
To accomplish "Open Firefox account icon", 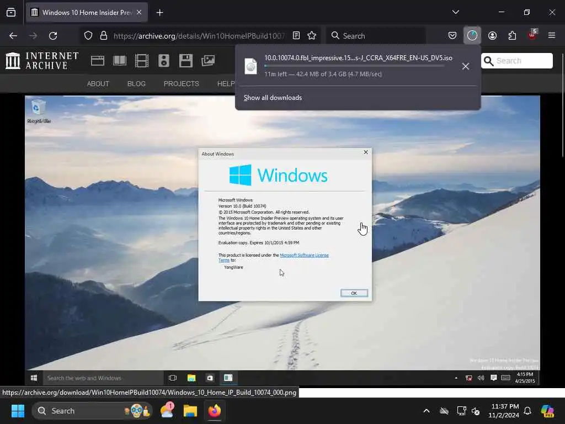I will pos(492,35).
